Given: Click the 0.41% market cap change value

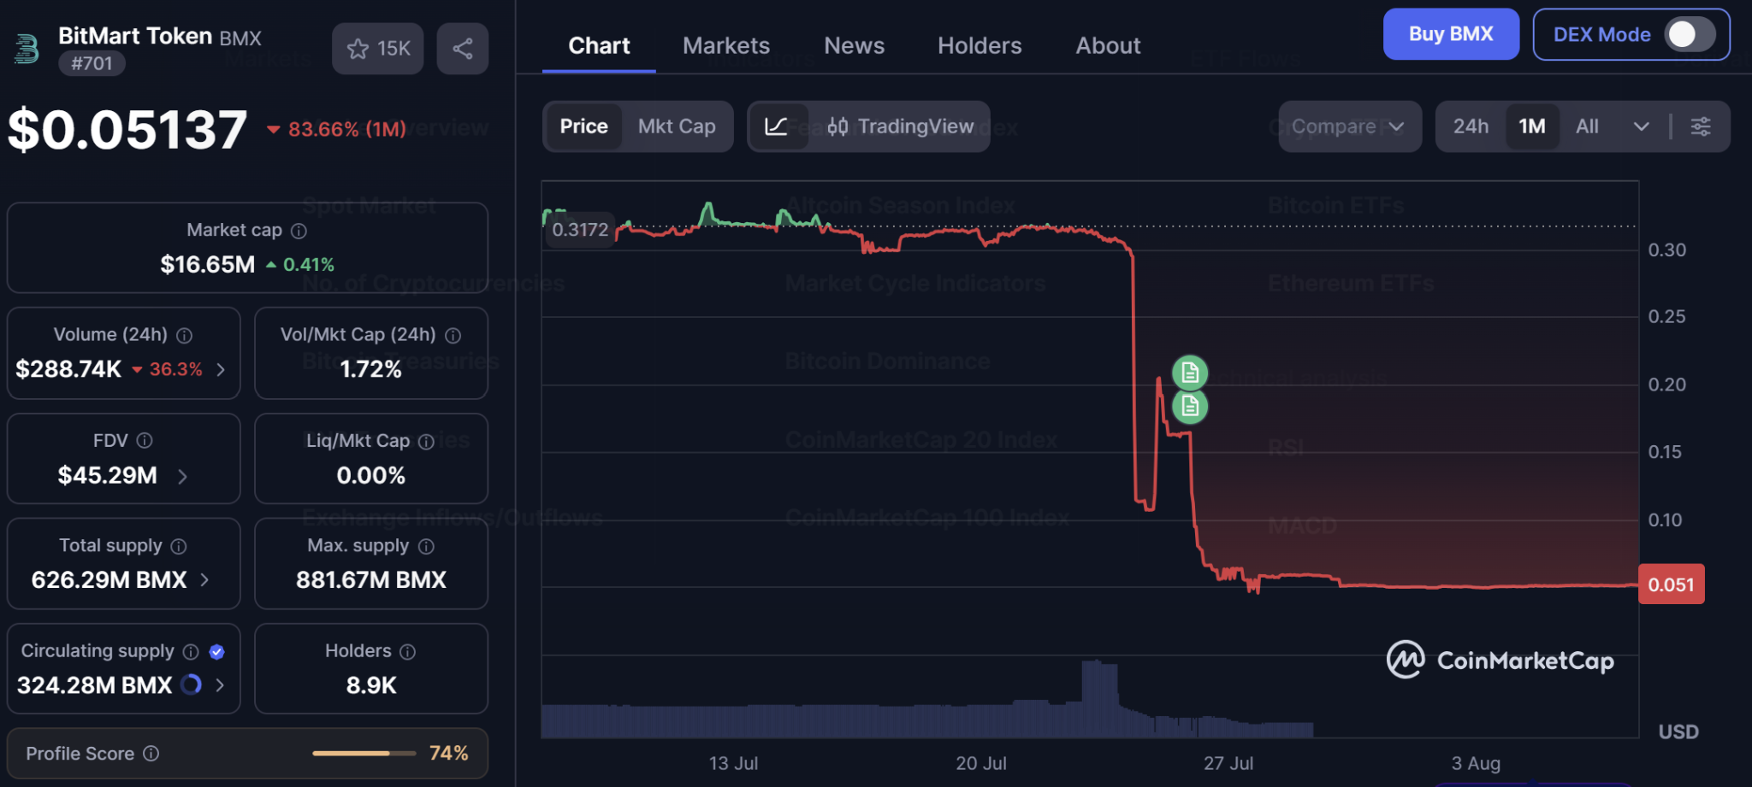Looking at the screenshot, I should [300, 265].
